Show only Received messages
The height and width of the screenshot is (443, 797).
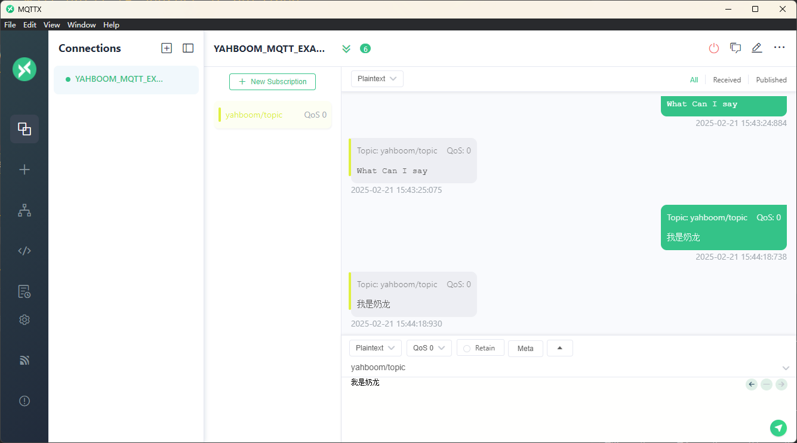pyautogui.click(x=727, y=80)
